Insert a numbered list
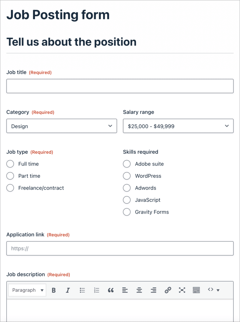Viewport: 240px width, 322px height. [96, 290]
